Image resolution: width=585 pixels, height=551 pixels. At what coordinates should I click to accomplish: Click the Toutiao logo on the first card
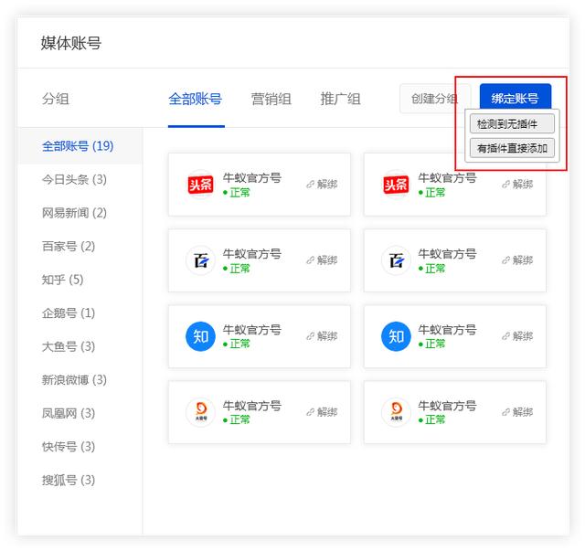tap(200, 185)
